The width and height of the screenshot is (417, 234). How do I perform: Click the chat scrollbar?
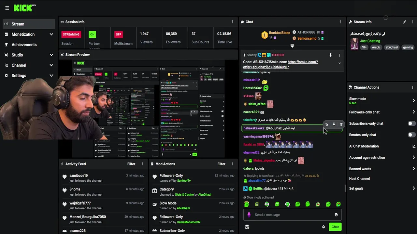[x=345, y=188]
